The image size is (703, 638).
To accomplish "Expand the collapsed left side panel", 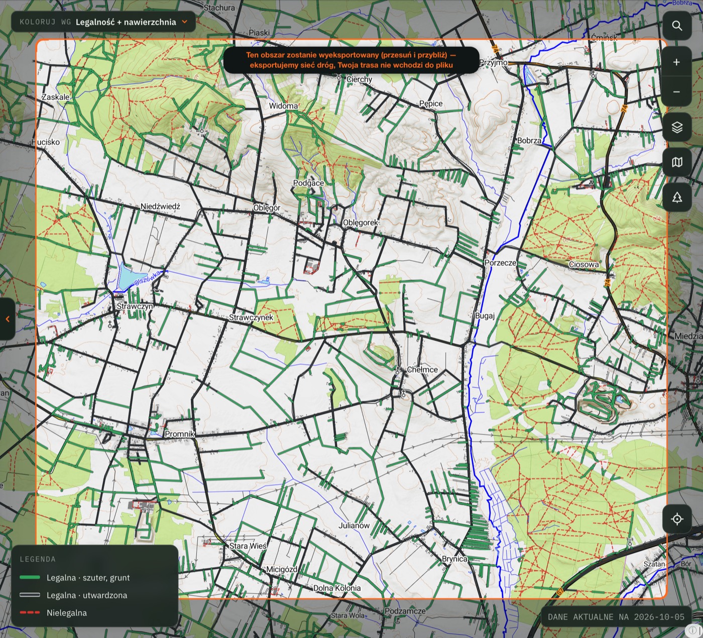I will (x=7, y=319).
